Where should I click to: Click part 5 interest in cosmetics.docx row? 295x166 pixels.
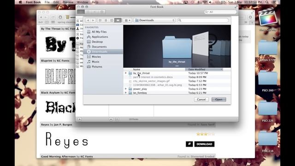pyautogui.click(x=177, y=77)
